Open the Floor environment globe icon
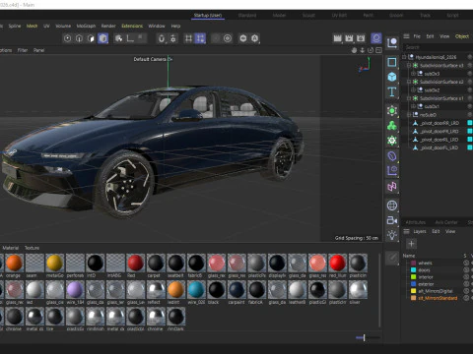 (392, 206)
